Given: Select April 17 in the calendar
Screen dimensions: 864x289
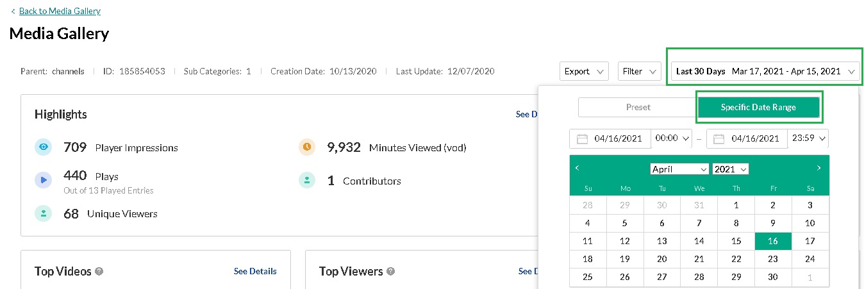Looking at the screenshot, I should [x=810, y=241].
